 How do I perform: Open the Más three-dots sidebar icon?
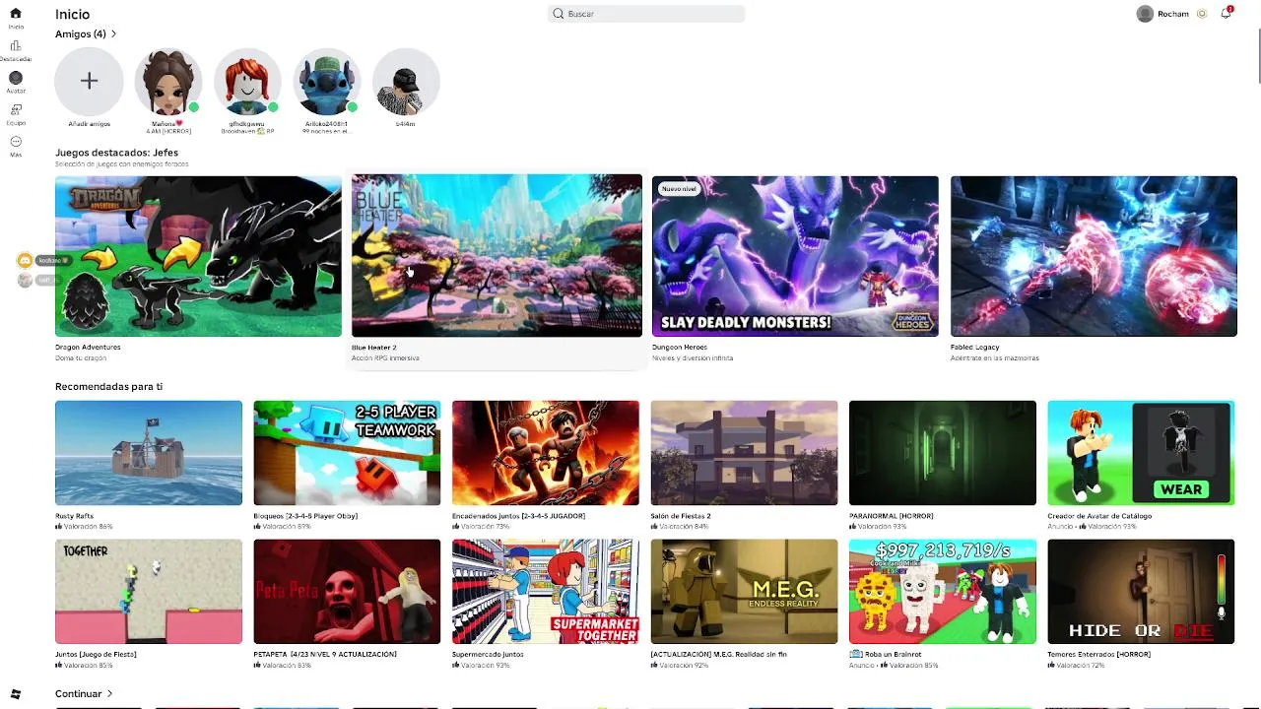tap(15, 142)
